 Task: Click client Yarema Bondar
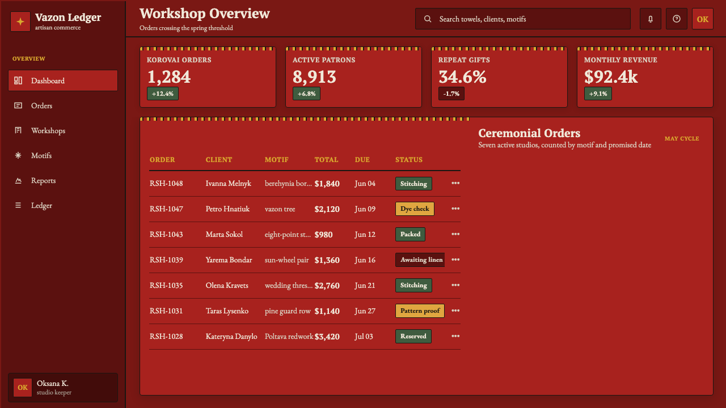tap(229, 260)
